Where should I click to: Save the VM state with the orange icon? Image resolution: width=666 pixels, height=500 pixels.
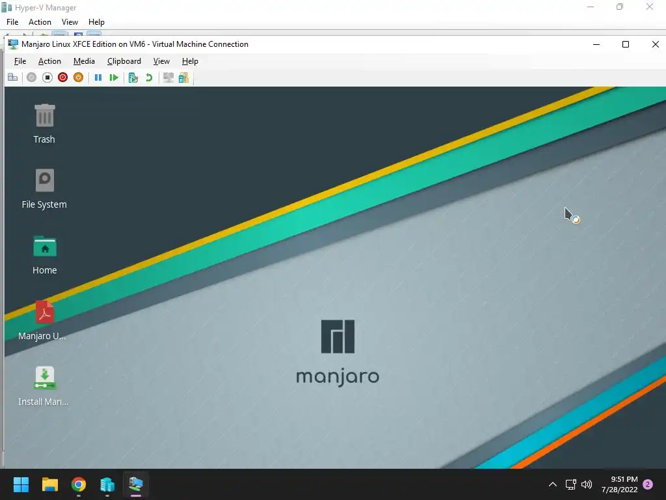78,77
